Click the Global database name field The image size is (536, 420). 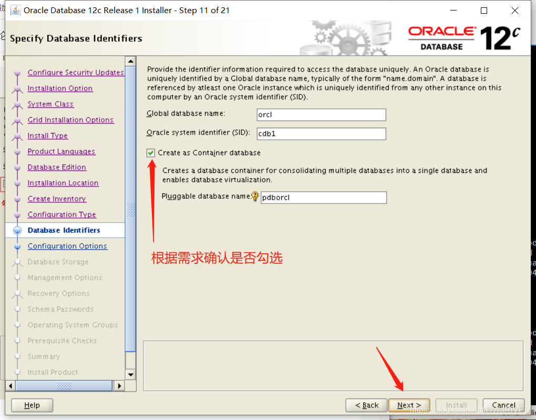tap(321, 115)
